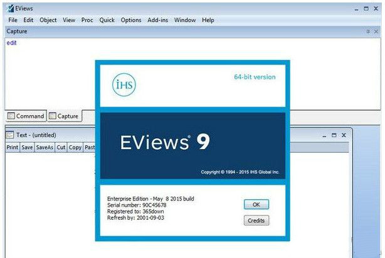Click Paste in the Text window toolbar
This screenshot has width=385, height=258.
tap(90, 147)
